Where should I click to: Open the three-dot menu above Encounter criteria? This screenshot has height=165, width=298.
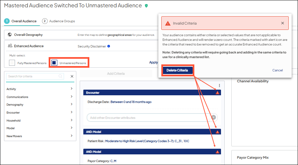pyautogui.click(x=219, y=86)
